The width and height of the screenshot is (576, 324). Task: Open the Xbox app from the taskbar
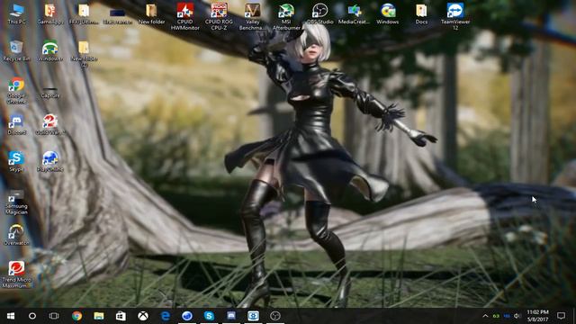click(x=143, y=316)
